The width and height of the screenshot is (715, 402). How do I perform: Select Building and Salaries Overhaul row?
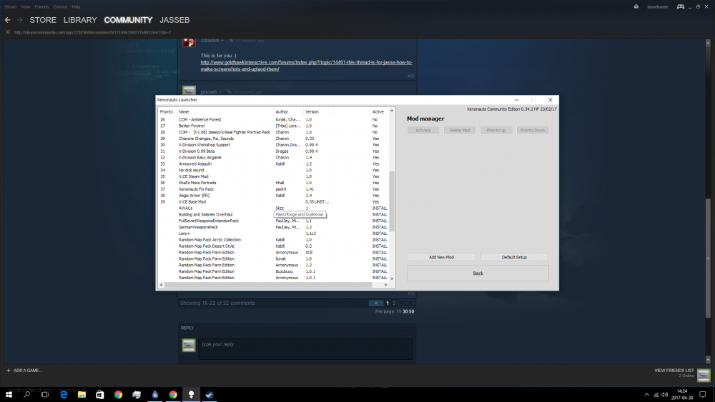(x=274, y=214)
